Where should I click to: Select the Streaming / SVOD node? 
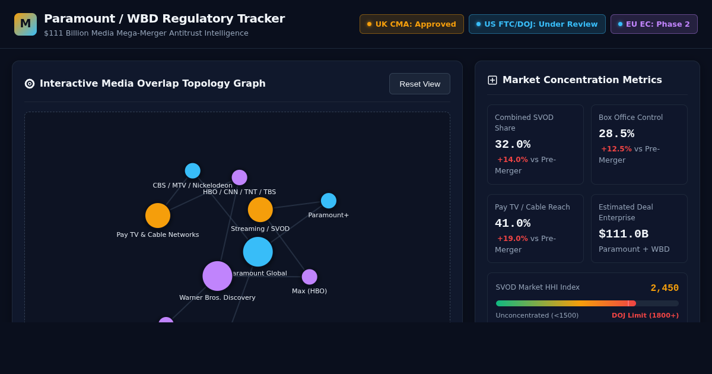point(260,210)
